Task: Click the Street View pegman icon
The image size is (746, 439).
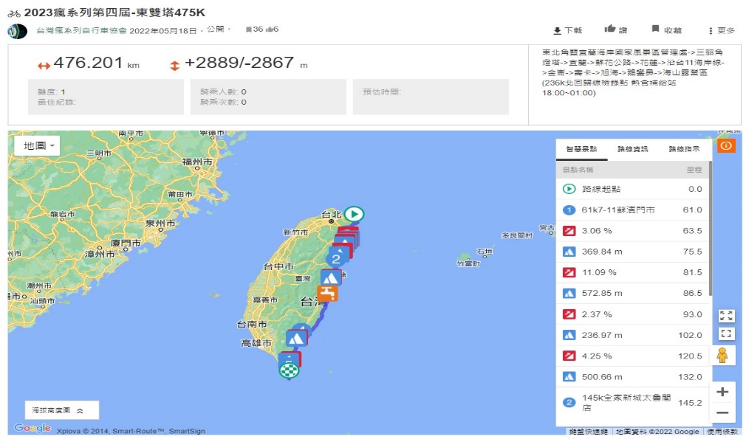Action: click(722, 356)
